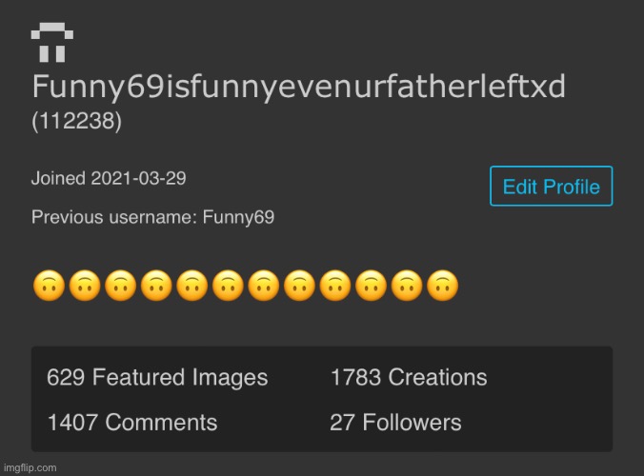644x476 pixels.
Task: View the 1407 Comments list
Action: [x=132, y=423]
